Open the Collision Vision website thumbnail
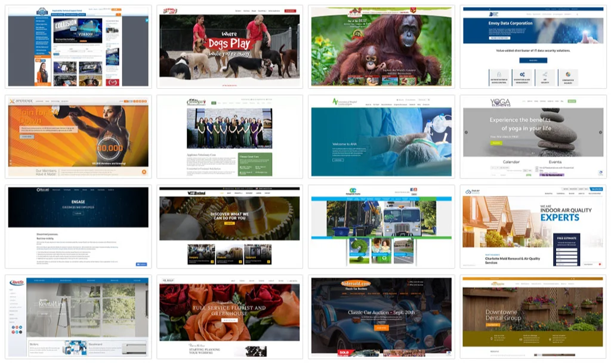 point(78,47)
